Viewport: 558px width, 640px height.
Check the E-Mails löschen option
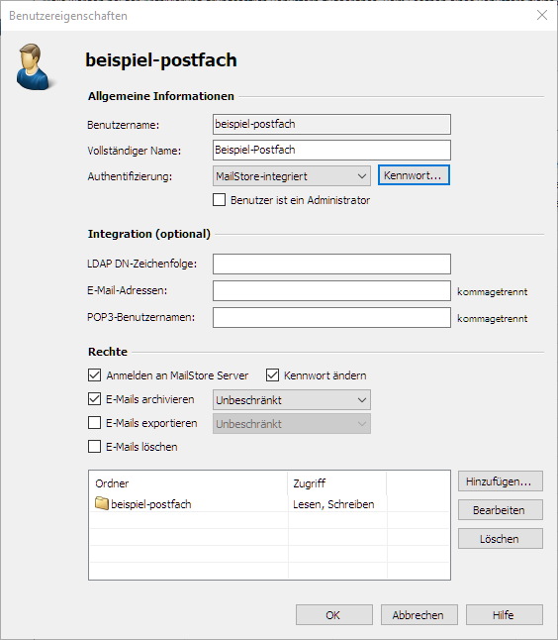click(x=95, y=446)
